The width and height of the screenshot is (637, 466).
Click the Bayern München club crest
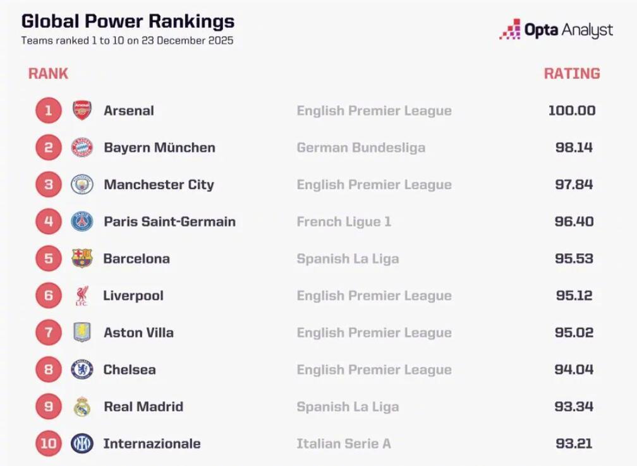(x=82, y=148)
